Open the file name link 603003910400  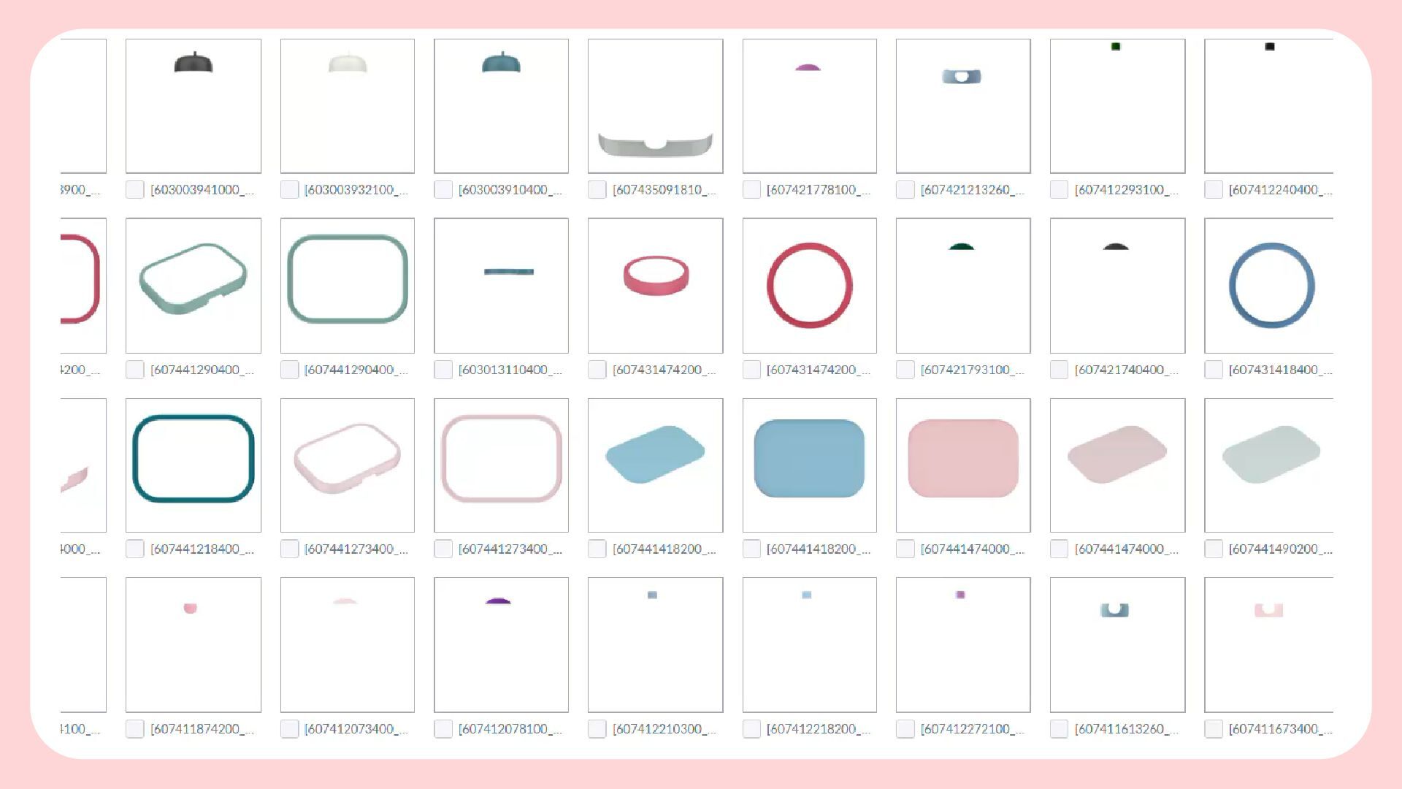[x=510, y=190]
